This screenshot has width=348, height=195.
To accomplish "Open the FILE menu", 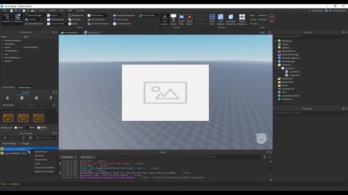I will (4, 11).
